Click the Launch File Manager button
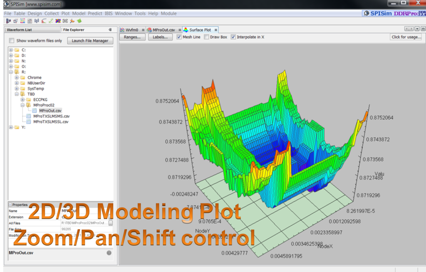The image size is (426, 272). (90, 41)
